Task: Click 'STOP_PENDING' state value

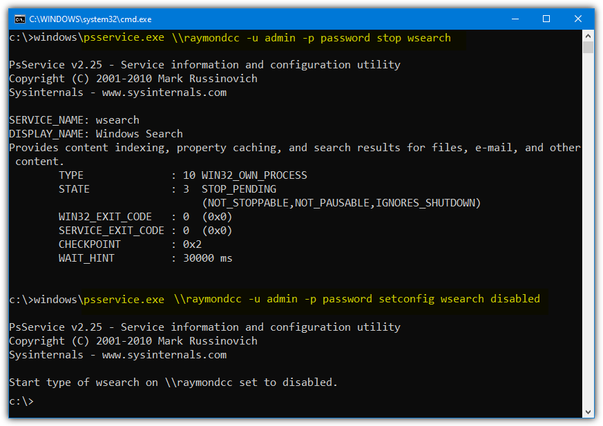Action: point(239,189)
